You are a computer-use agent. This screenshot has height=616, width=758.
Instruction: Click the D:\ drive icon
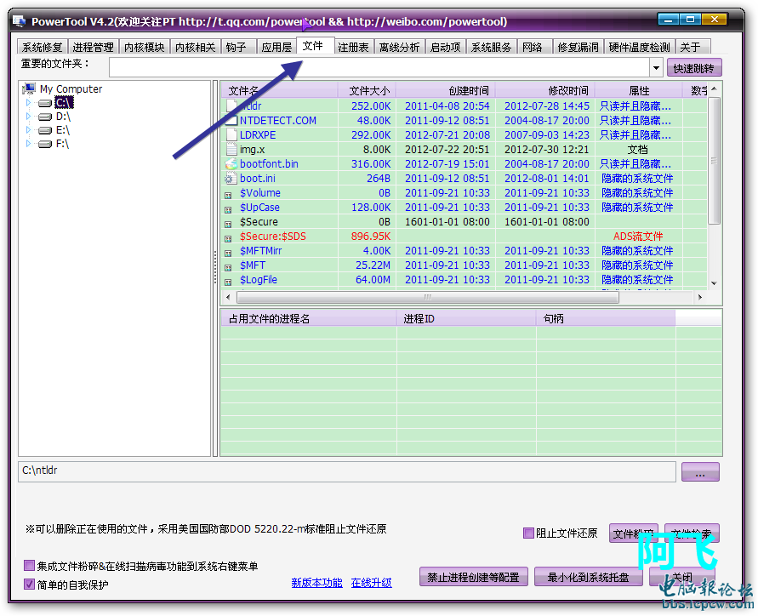tap(45, 117)
